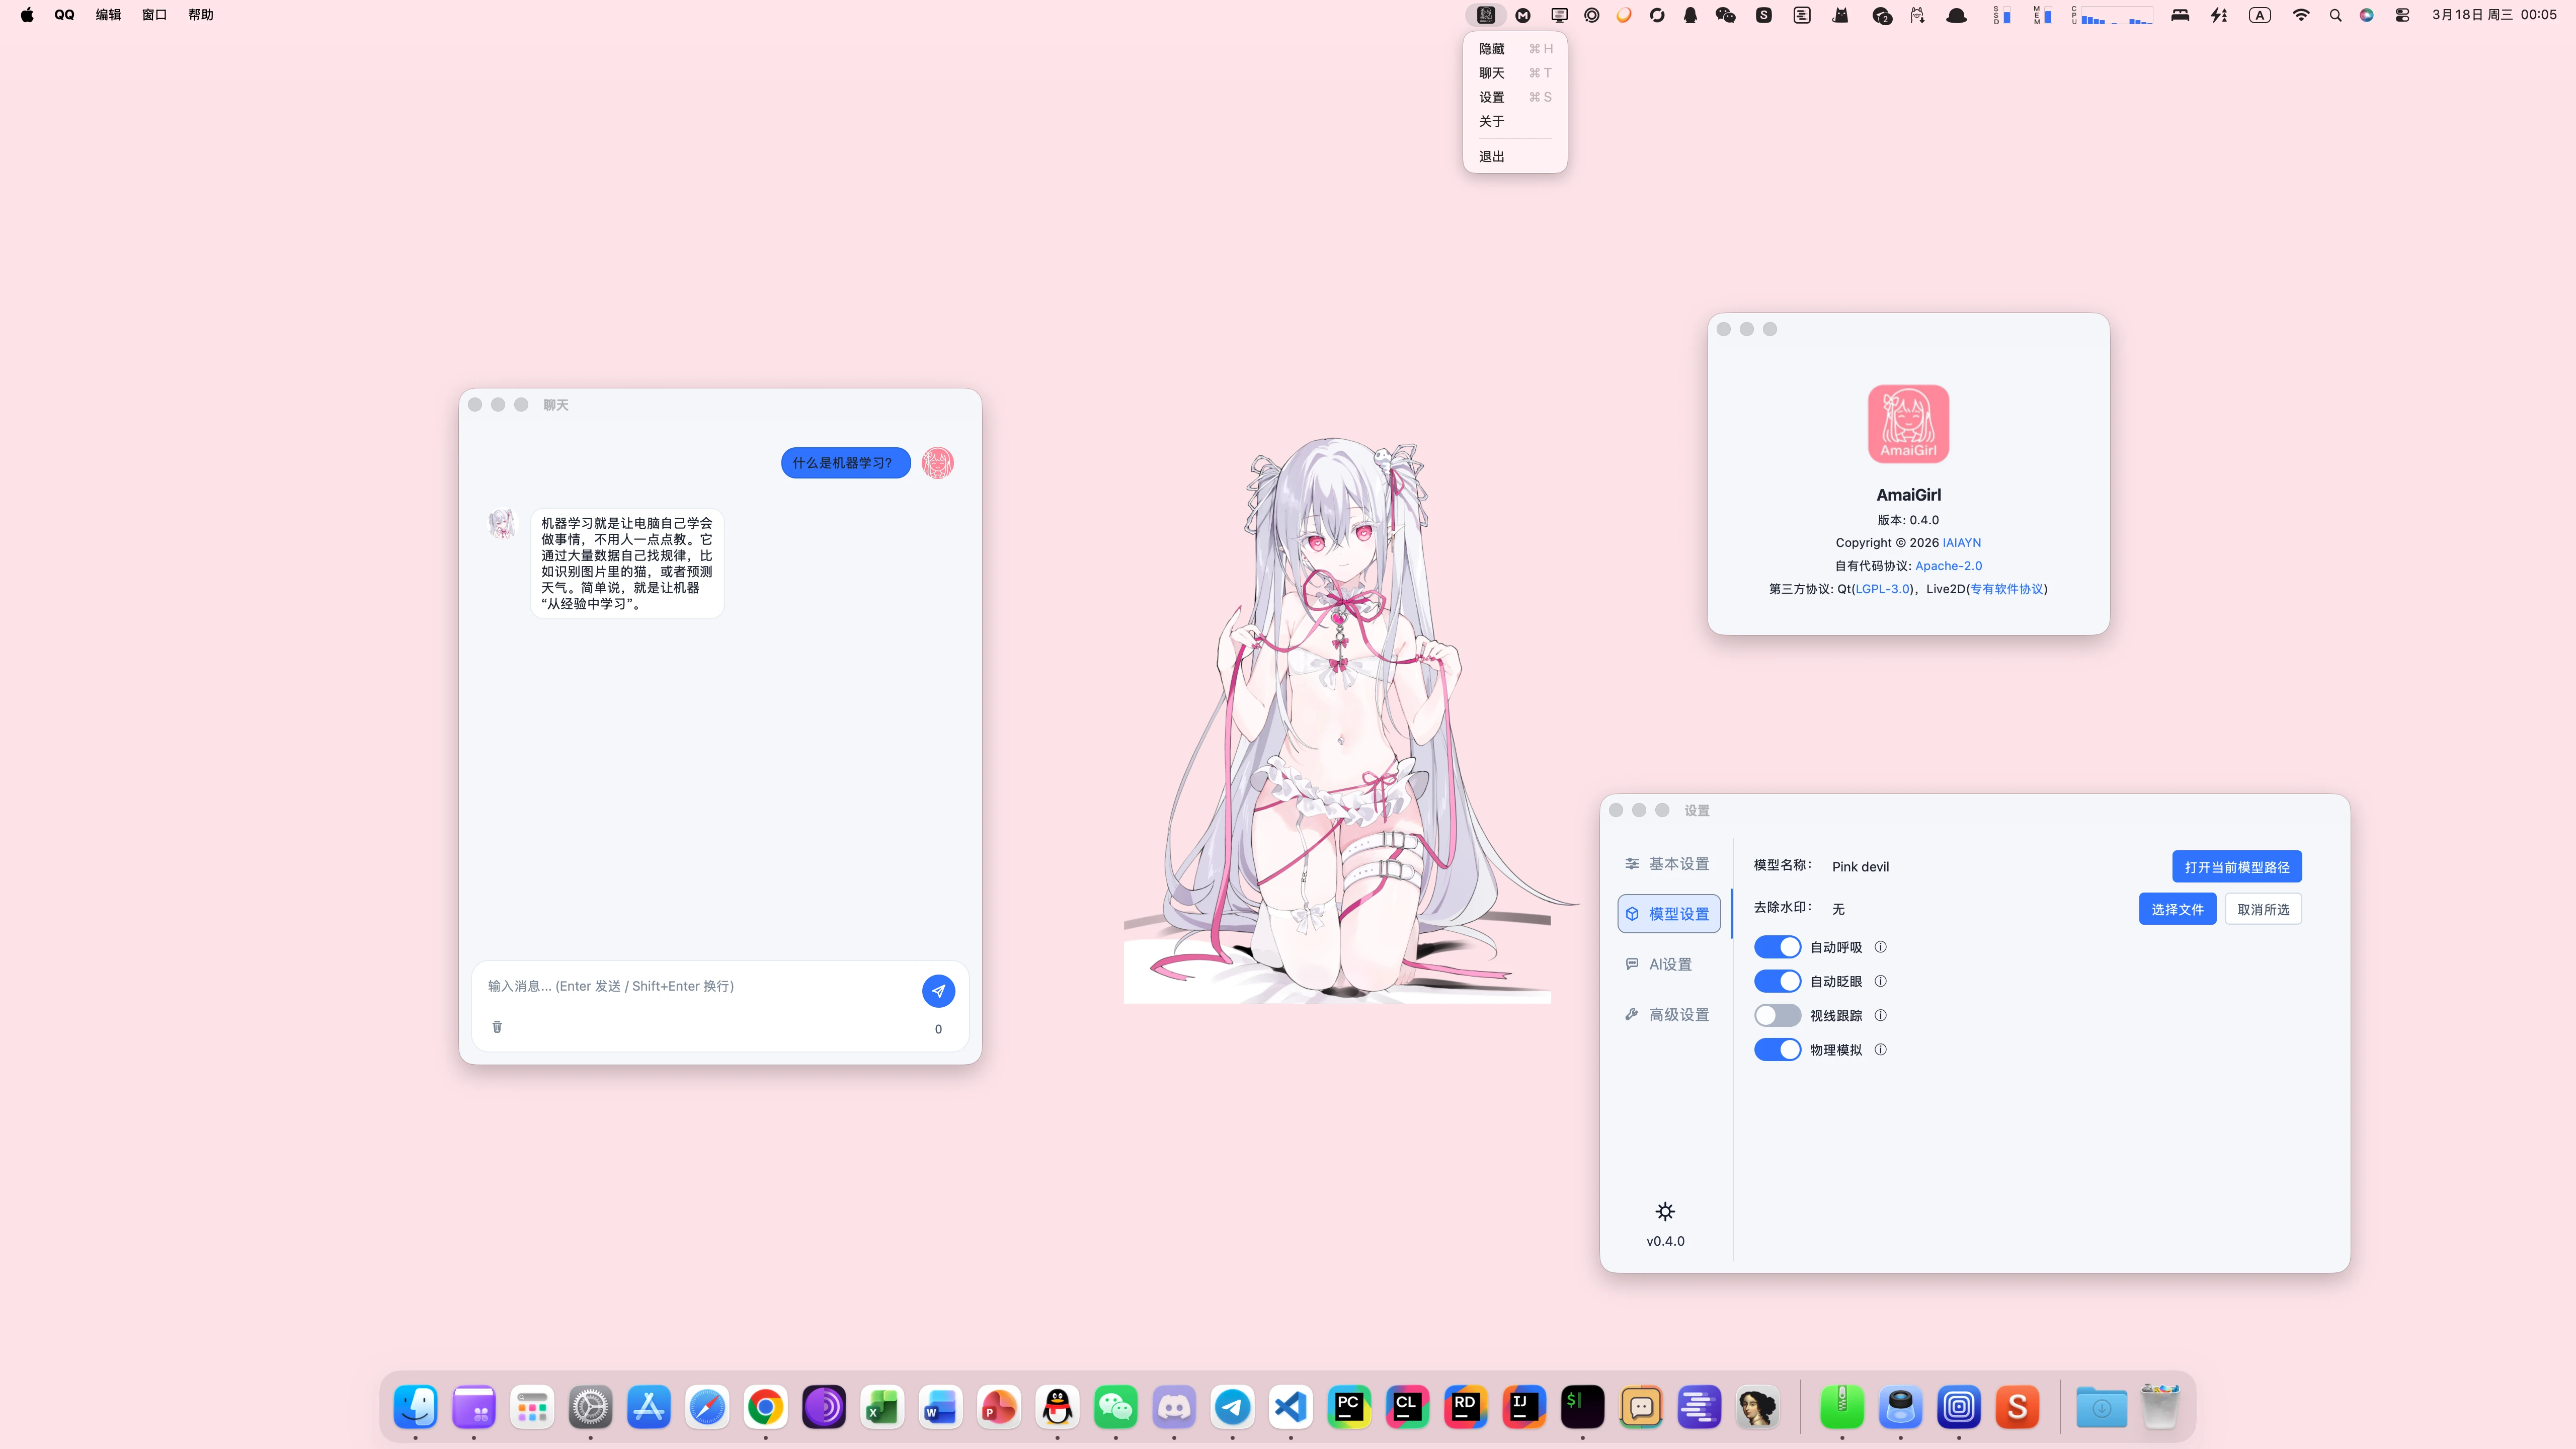The width and height of the screenshot is (2576, 1449).
Task: Send the chat message with paper plane button
Action: tap(938, 991)
